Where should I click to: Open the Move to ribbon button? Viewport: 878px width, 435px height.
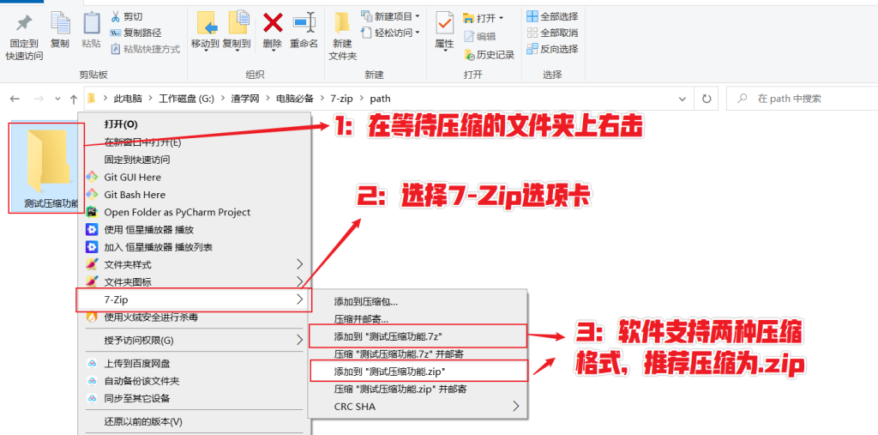pos(205,32)
